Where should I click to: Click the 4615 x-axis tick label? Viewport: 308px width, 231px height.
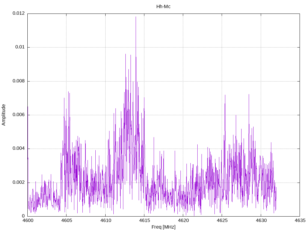pos(144,220)
